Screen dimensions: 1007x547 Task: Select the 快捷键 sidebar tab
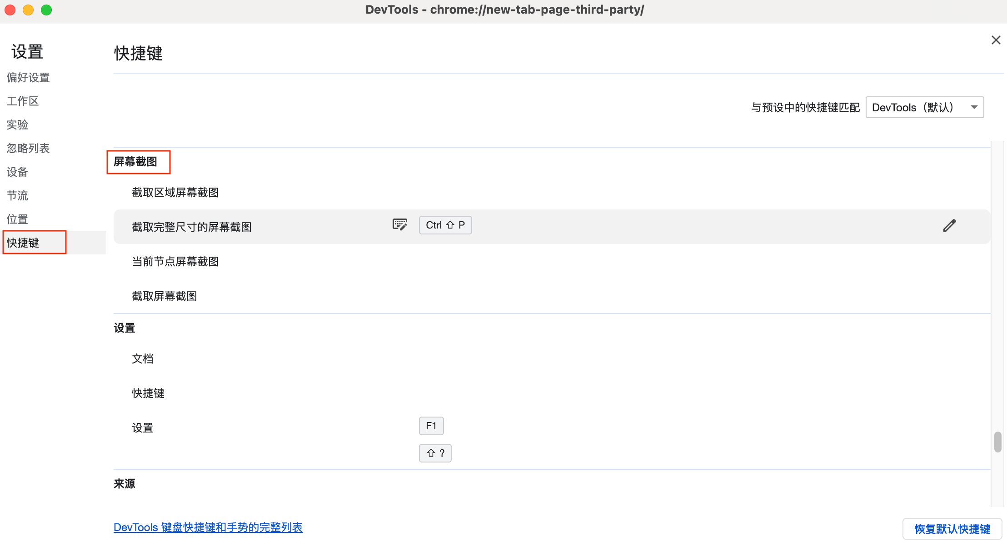[23, 243]
